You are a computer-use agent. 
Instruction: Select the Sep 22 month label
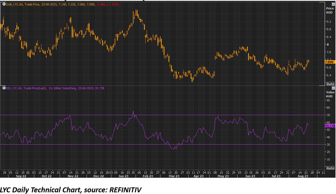[21, 176]
